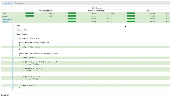Click the CRAP abbreviation header

113,13
